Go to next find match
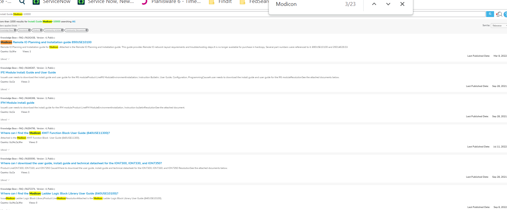Image resolution: width=507 pixels, height=210 pixels. pyautogui.click(x=388, y=4)
